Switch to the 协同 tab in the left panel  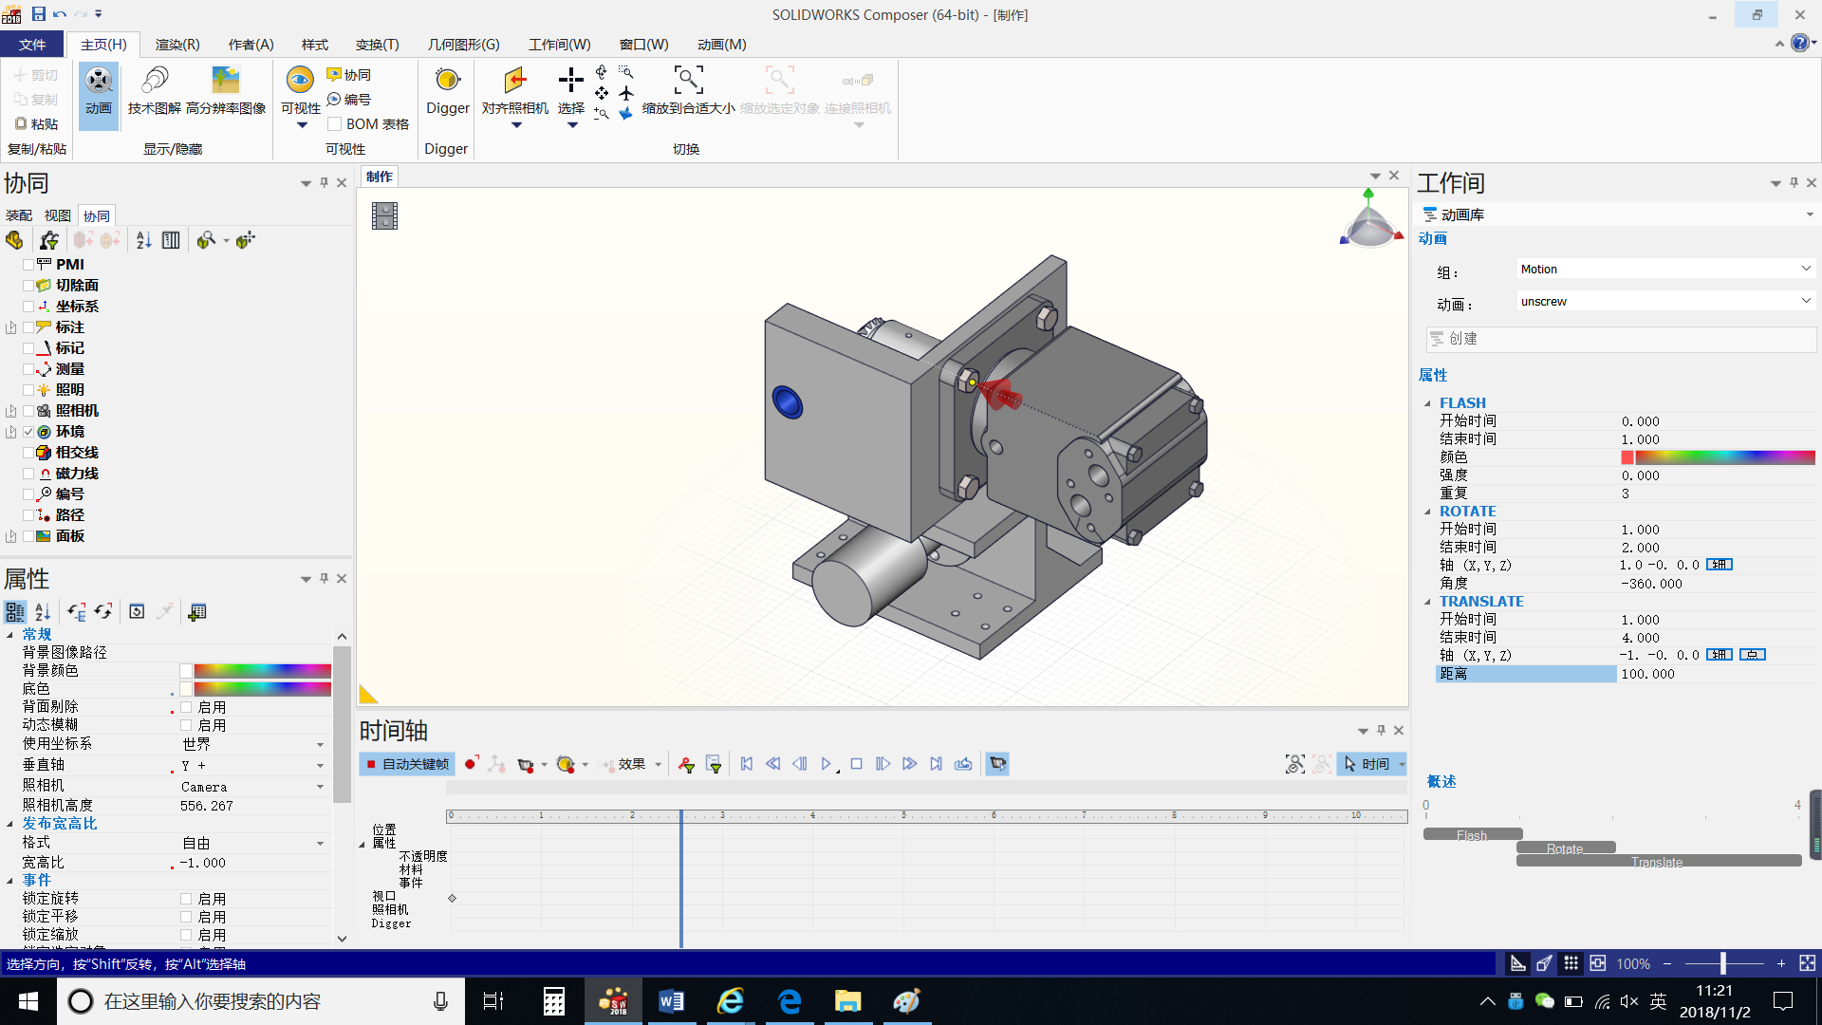tap(95, 214)
